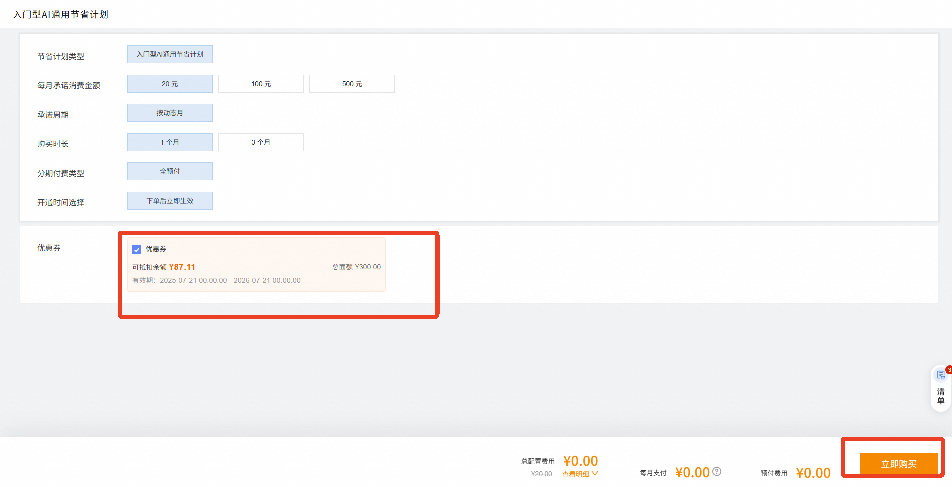Click the 优惠券 section label on the left
This screenshot has width=952, height=487.
[x=49, y=248]
